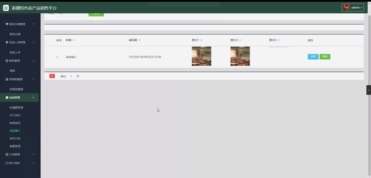371x178 pixels.
Task: Collapse 留言板管理 group chevron
Action: click(33, 79)
